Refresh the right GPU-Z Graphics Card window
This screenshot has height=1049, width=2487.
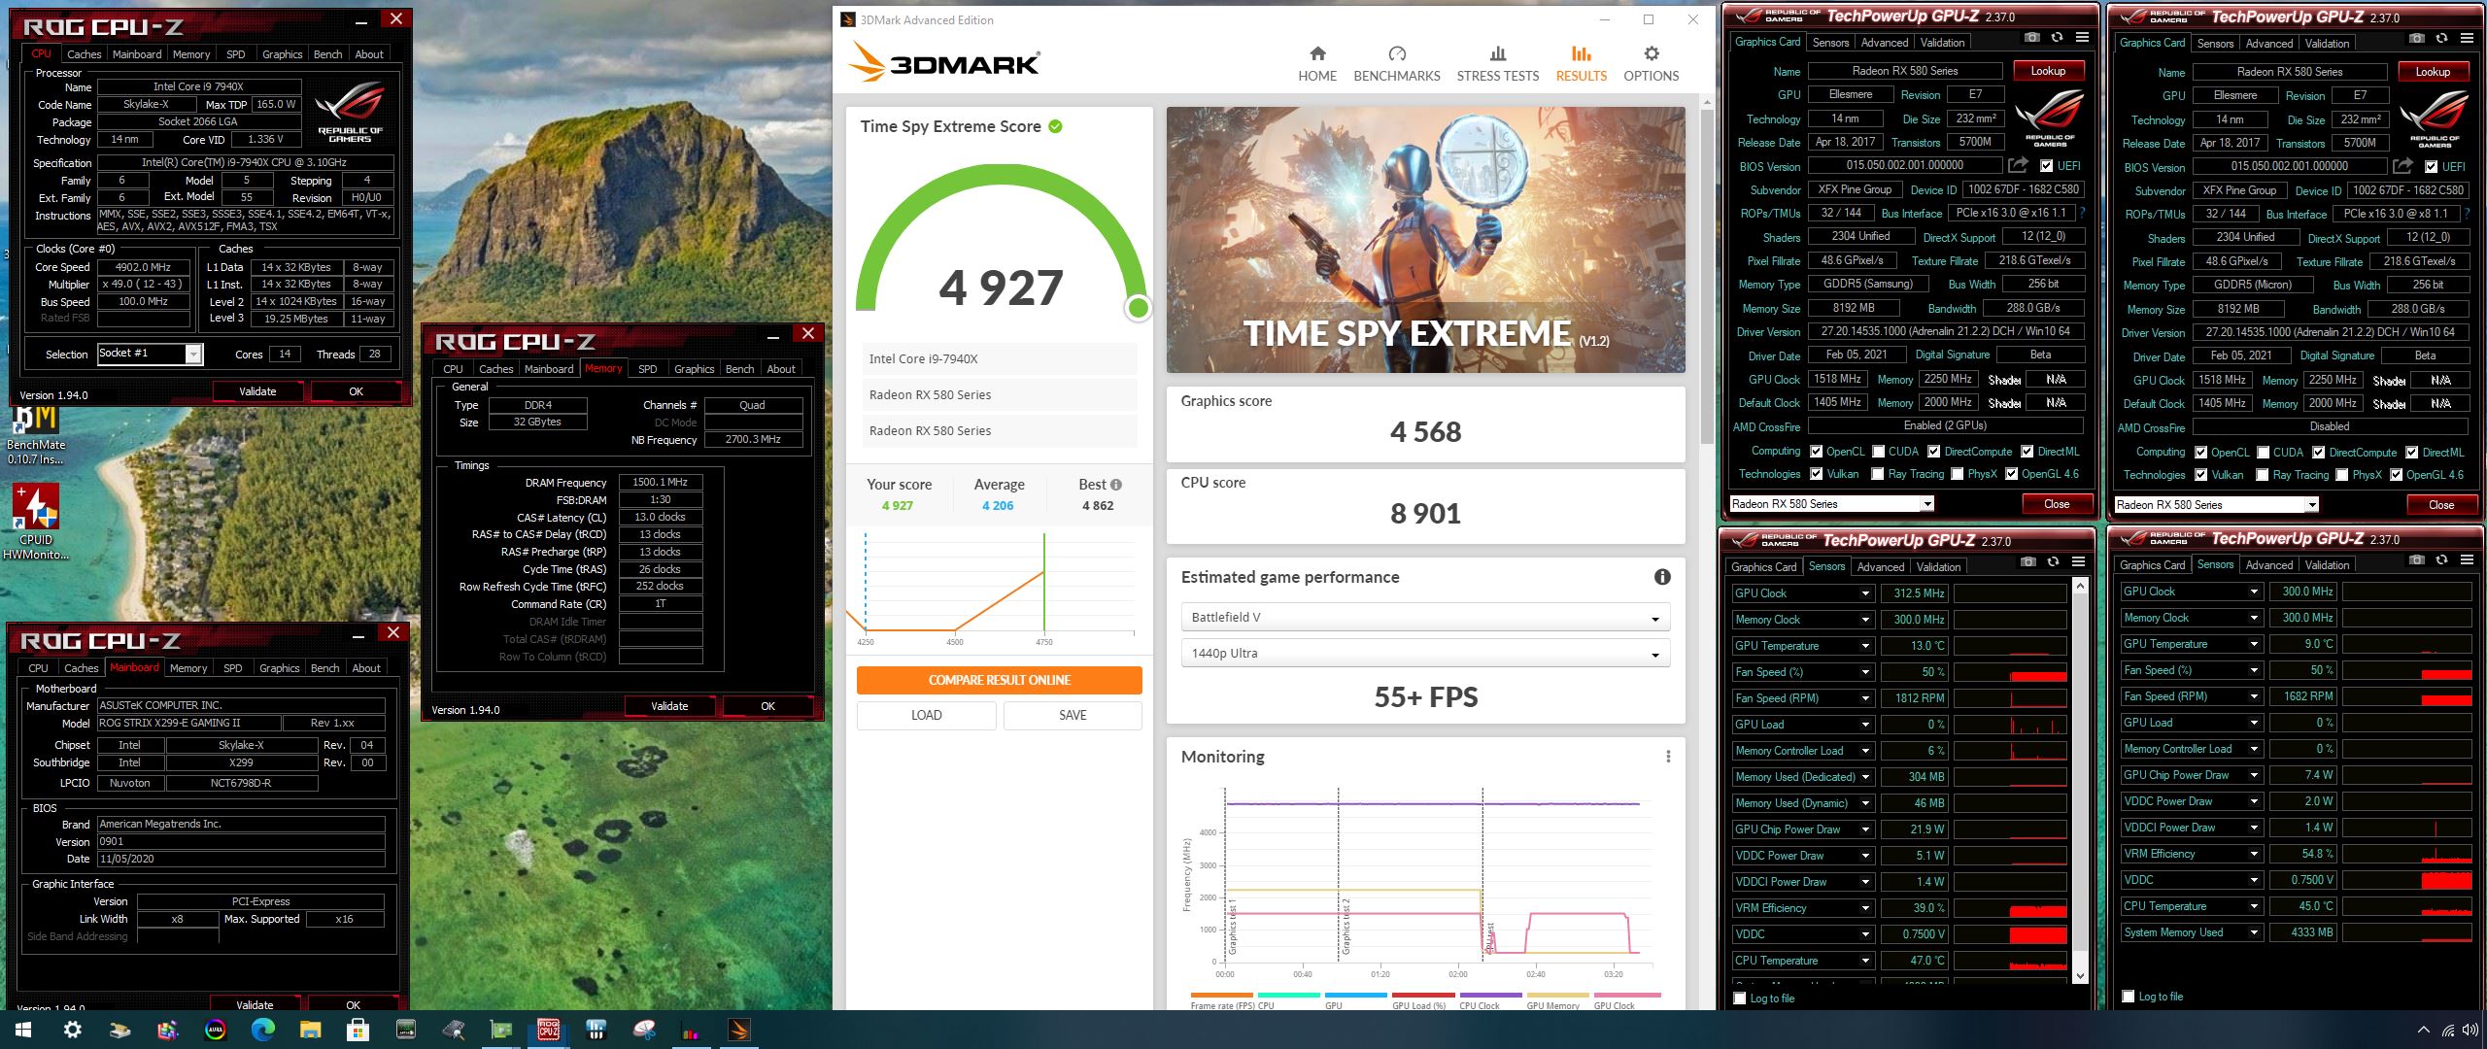2441,39
